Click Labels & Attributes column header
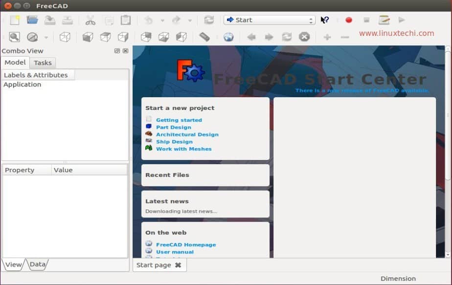452x285 pixels. click(x=38, y=75)
